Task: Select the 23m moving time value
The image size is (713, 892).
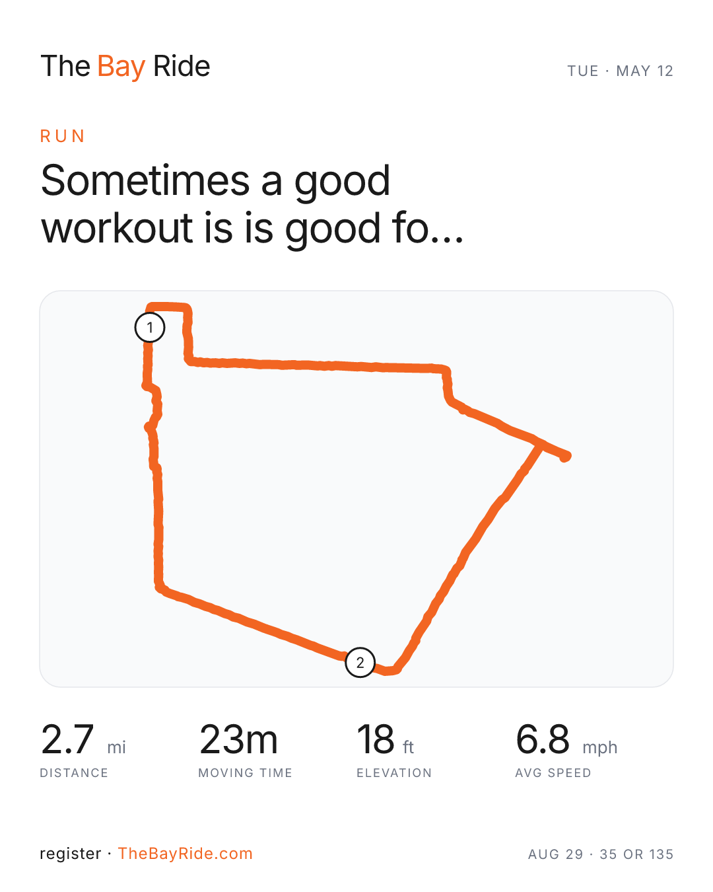Action: (238, 739)
